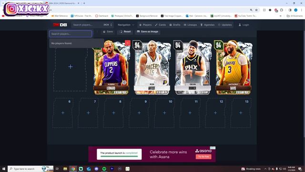Screen dimensions: 305x172
Task: Add a player to bench slot 12
Action: [x=215, y=113]
